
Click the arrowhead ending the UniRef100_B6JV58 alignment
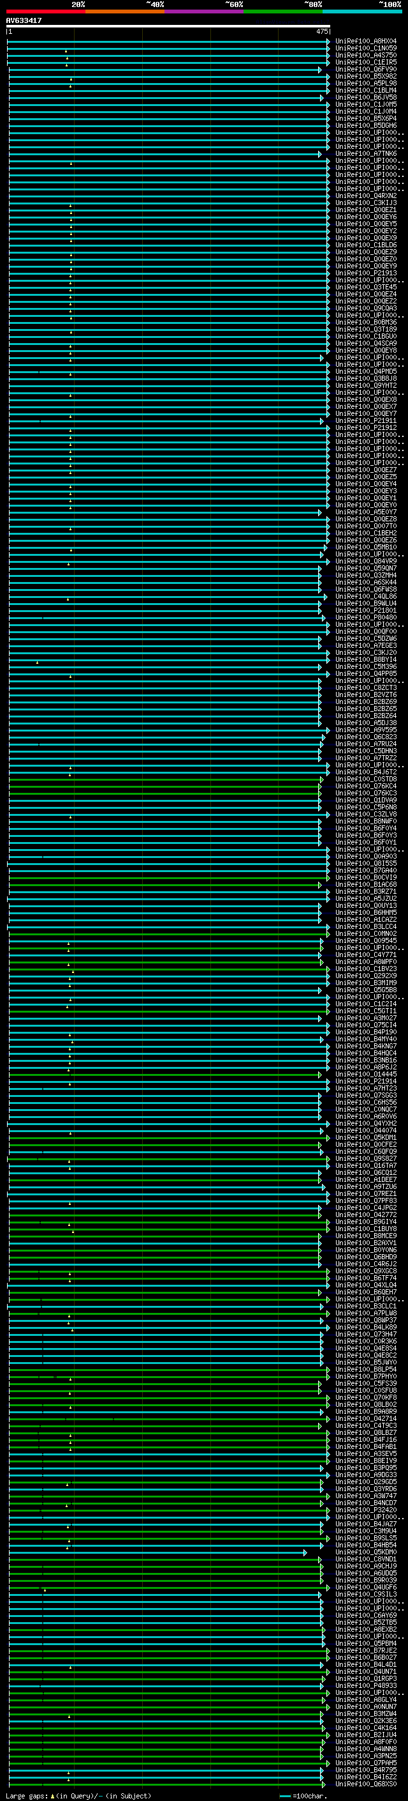click(x=321, y=98)
